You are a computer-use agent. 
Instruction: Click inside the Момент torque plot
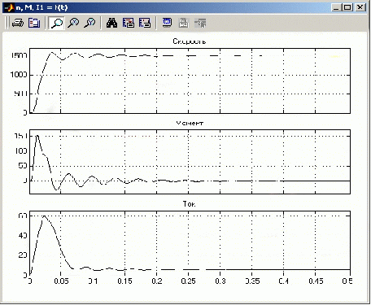(190, 162)
